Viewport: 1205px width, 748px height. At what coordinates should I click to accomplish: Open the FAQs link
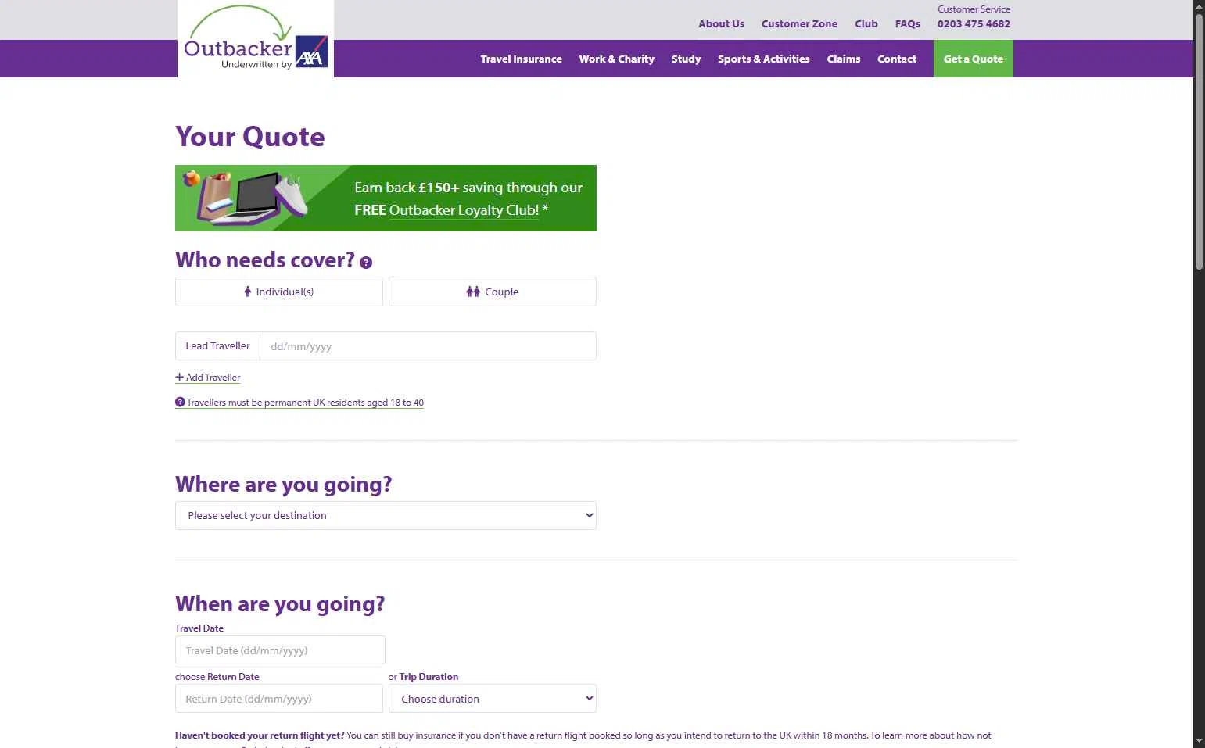click(907, 23)
